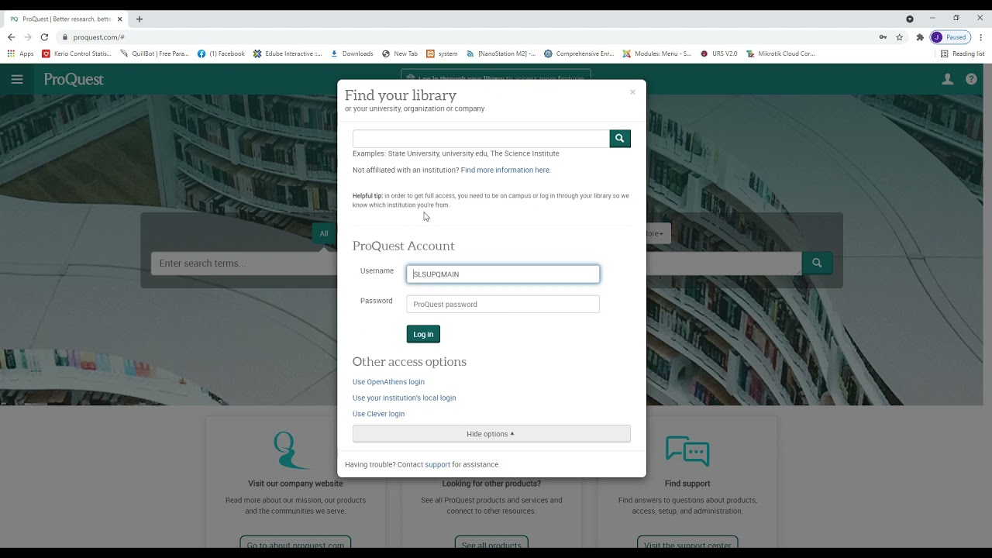Open the Mikrotik Cloud Cor... bookmark
Screen dimensions: 992x558
[x=780, y=53]
